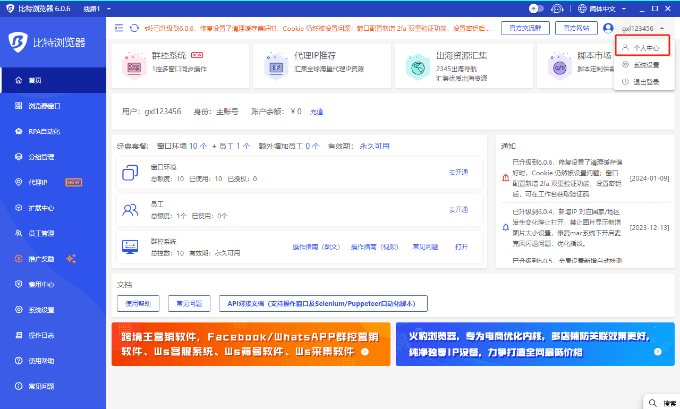Click the 搜索 search button
The height and width of the screenshot is (409, 680).
(662, 403)
